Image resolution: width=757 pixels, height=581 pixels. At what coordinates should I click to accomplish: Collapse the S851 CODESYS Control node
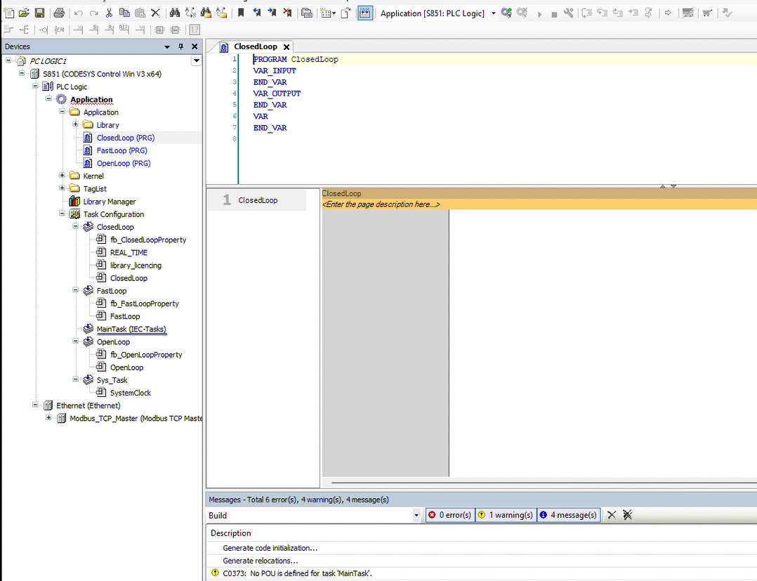tap(22, 73)
